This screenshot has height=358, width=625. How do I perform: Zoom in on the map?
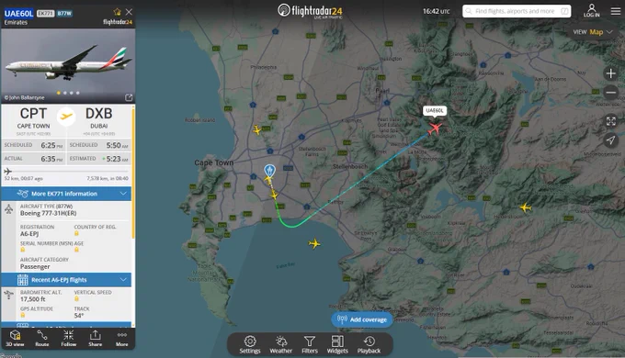pyautogui.click(x=610, y=73)
